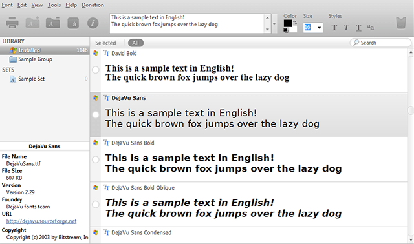This screenshot has width=414, height=244.
Task: Apply the italic style T icon
Action: click(x=347, y=27)
